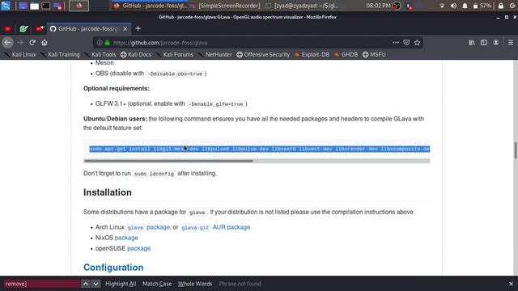Switch to zyad@zyadzyad terminal taskbar window

pos(302,6)
